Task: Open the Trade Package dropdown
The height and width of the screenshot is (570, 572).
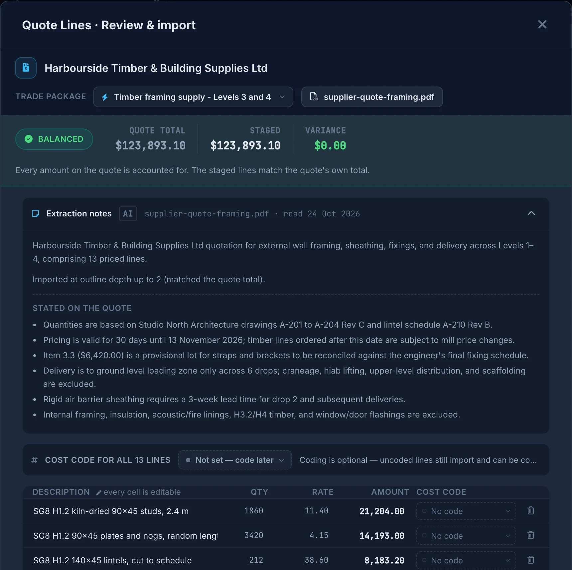Action: pos(193,97)
